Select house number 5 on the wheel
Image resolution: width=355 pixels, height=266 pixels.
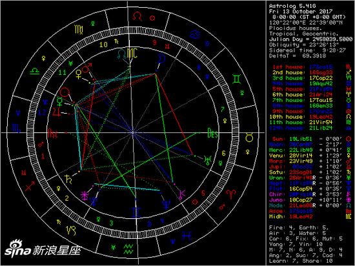(203, 193)
